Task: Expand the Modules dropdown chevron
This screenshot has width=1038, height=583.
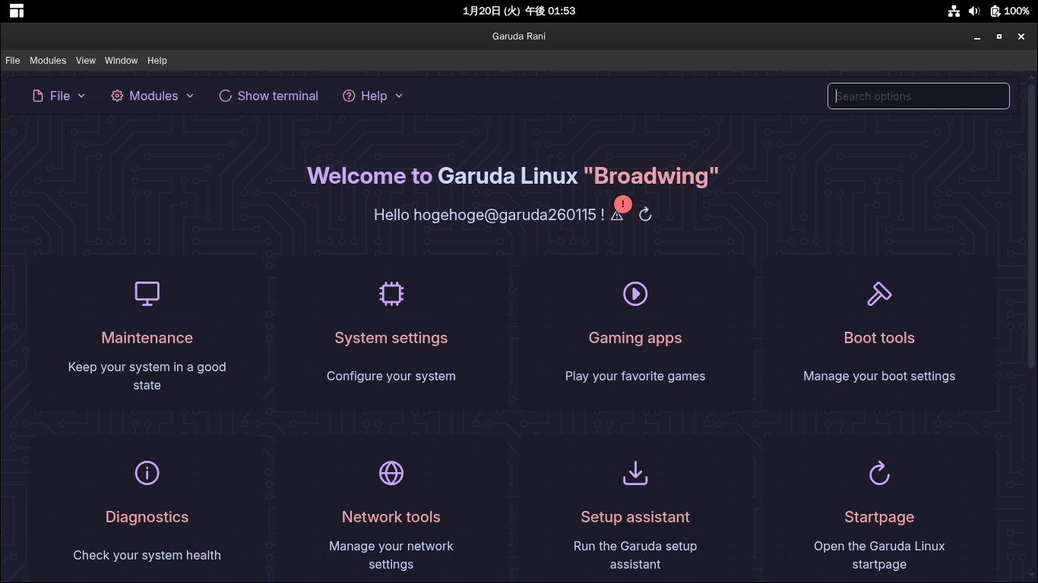Action: [x=190, y=96]
